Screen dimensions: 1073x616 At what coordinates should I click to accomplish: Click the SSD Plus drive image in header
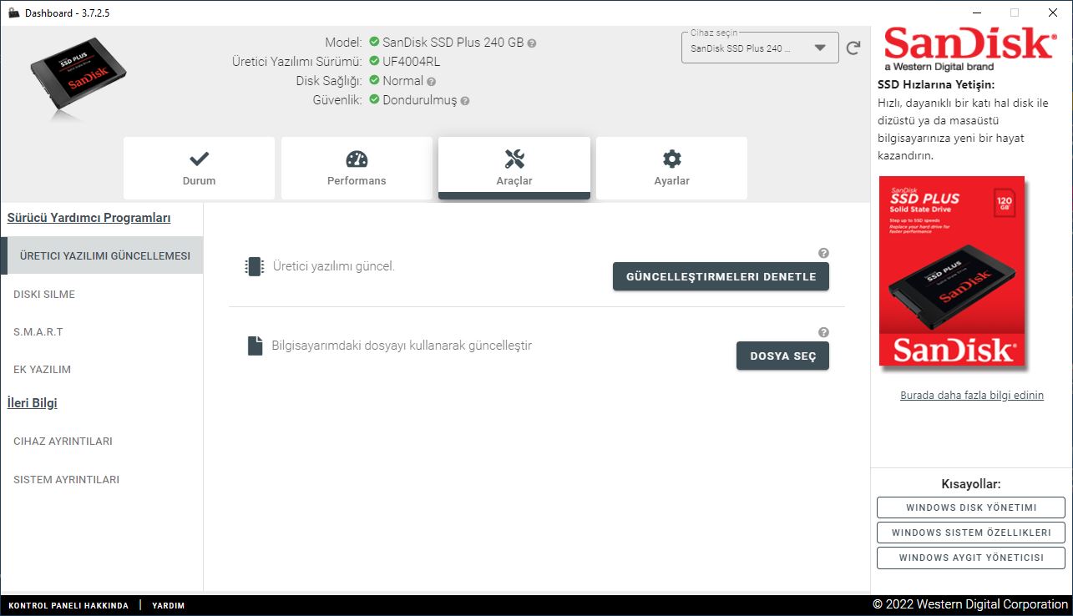pyautogui.click(x=78, y=78)
